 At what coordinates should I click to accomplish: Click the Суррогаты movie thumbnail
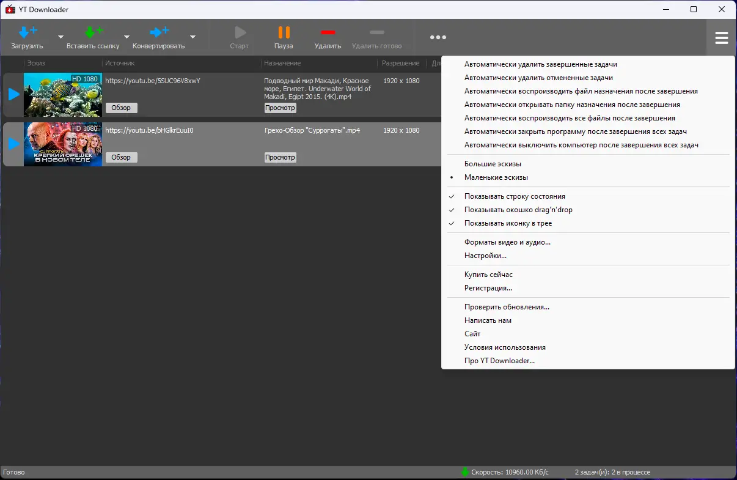coord(63,144)
